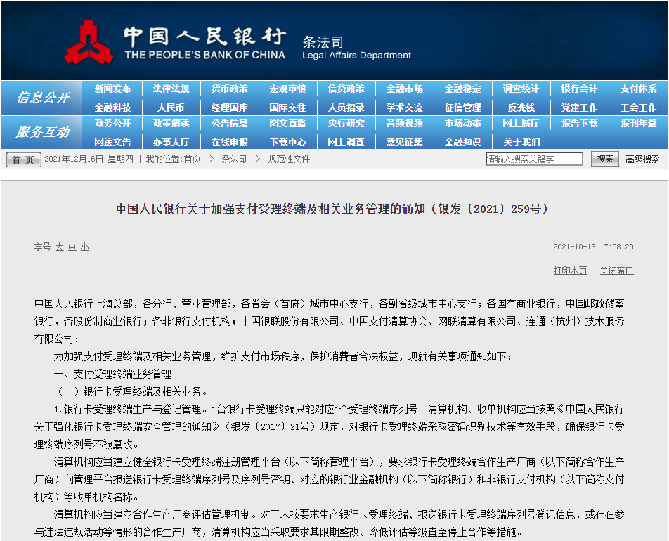Click 打印本页 to print this page
The image size is (669, 541).
coord(570,270)
